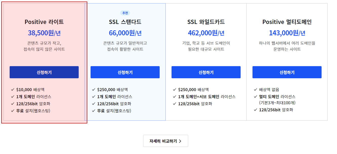This screenshot has height=154, width=337.
Task: Click the Positive 멀티도메인 plan title
Action: pyautogui.click(x=287, y=22)
